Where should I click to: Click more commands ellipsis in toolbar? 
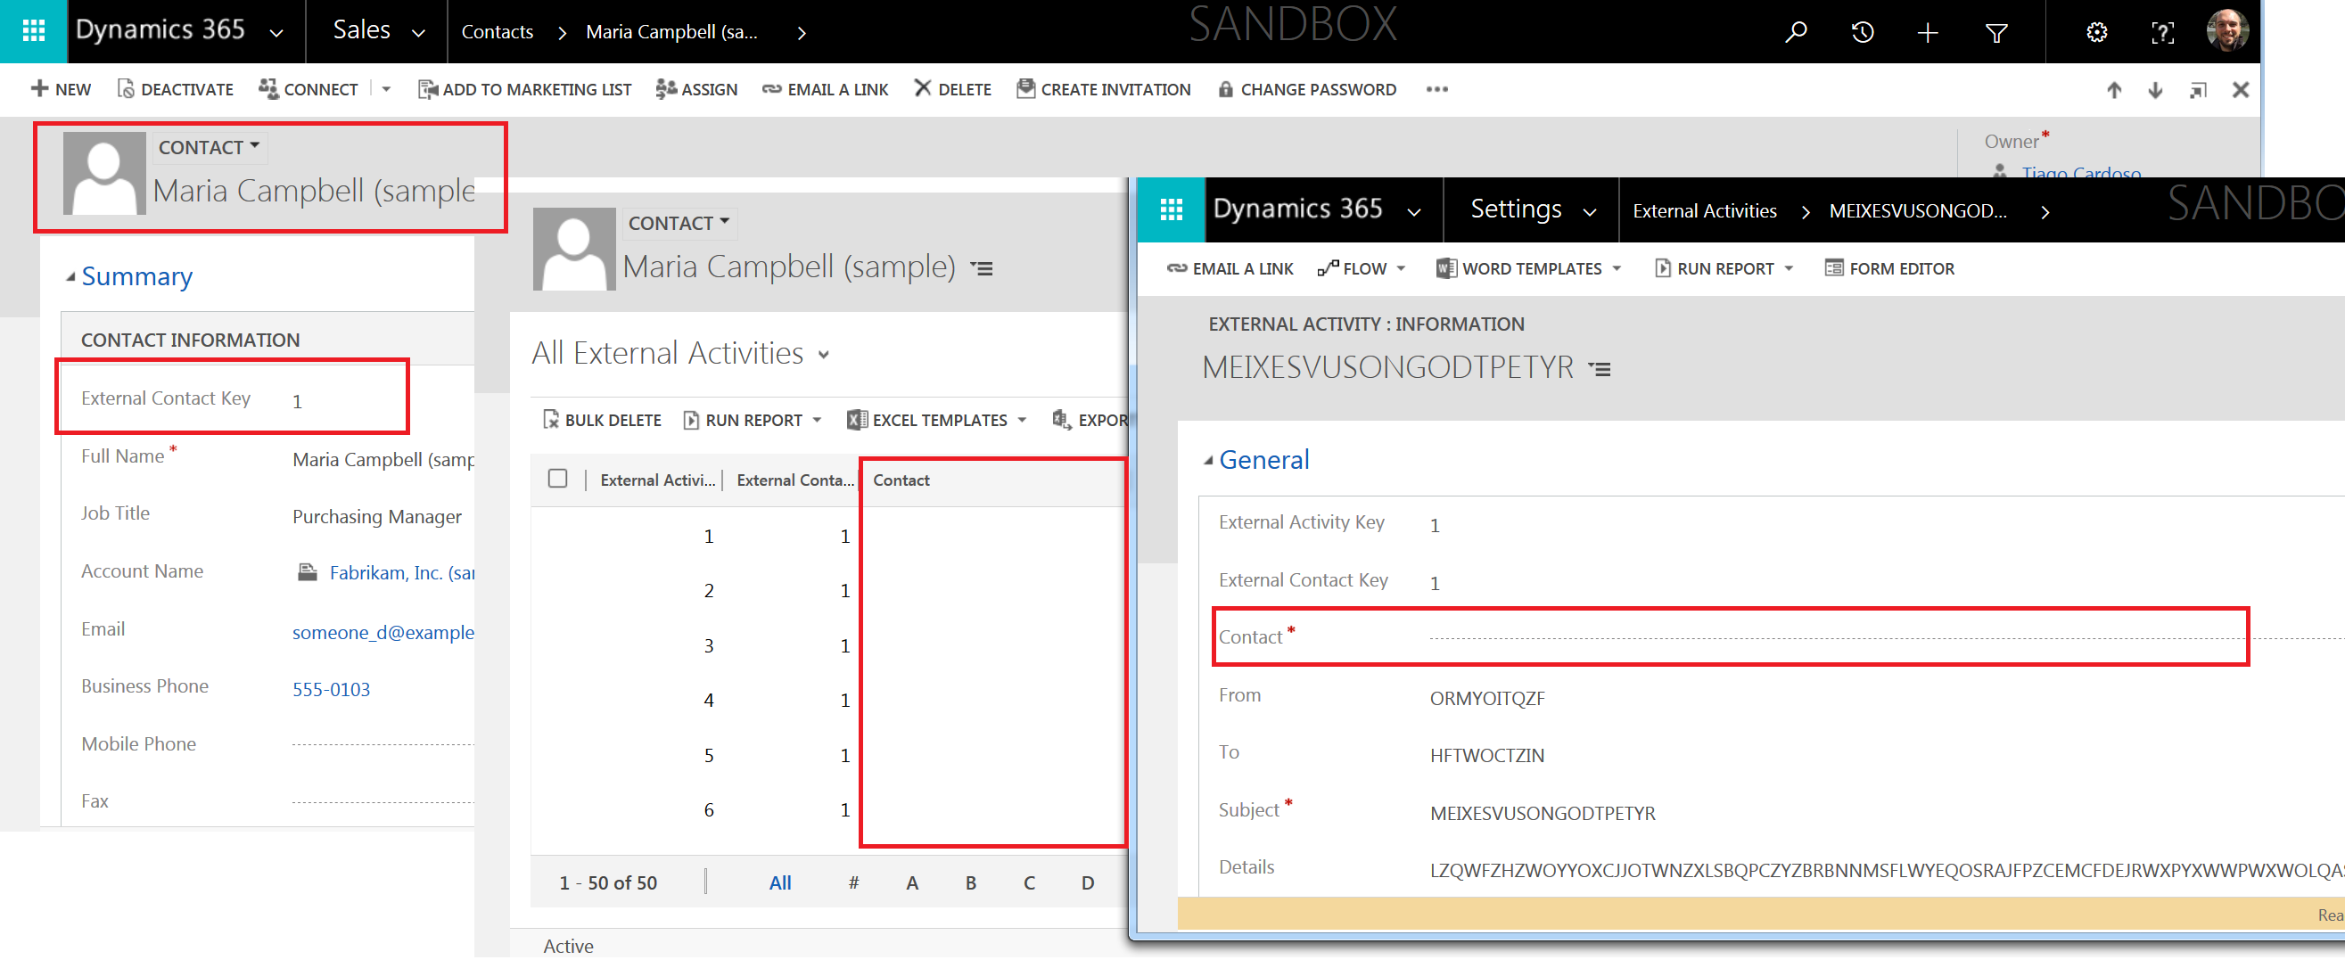[x=1436, y=89]
